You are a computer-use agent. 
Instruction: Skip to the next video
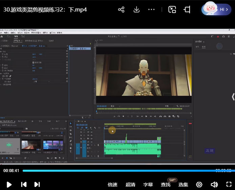pyautogui.click(x=37, y=185)
